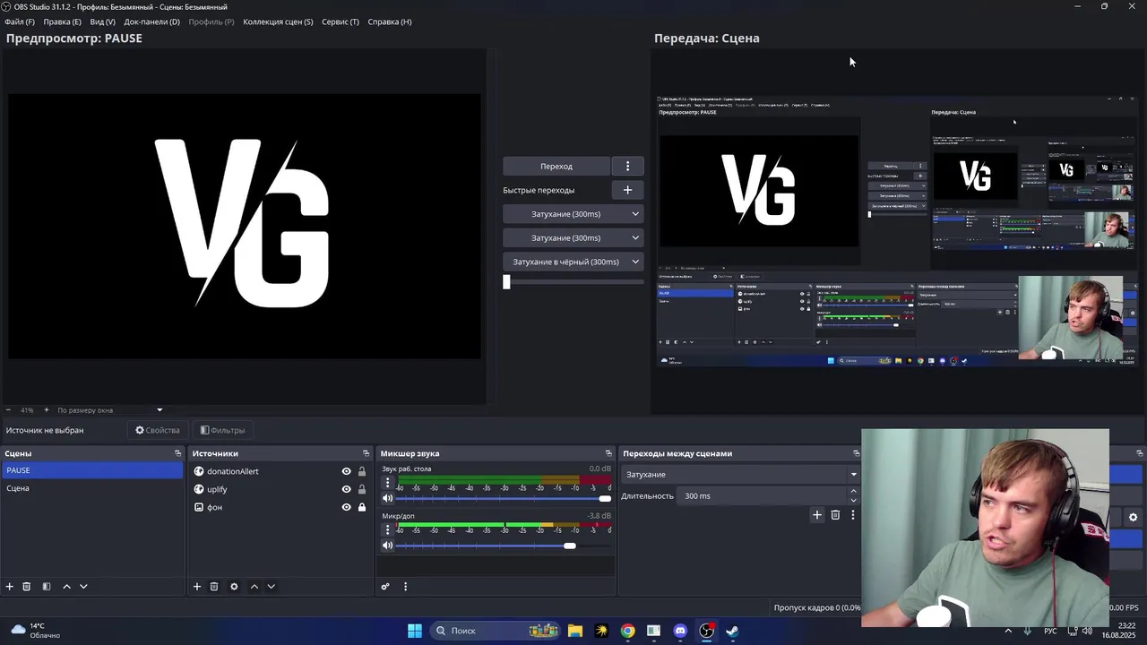The image size is (1147, 645).
Task: Open Discord from the taskbar
Action: click(x=680, y=631)
